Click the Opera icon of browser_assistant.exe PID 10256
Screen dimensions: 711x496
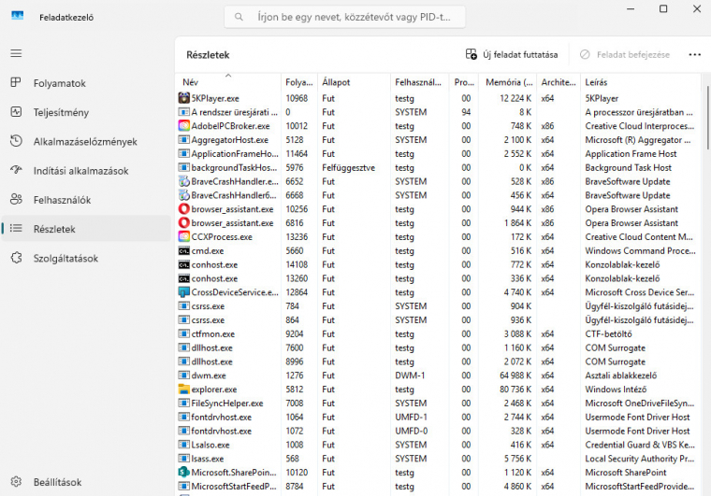coord(183,209)
